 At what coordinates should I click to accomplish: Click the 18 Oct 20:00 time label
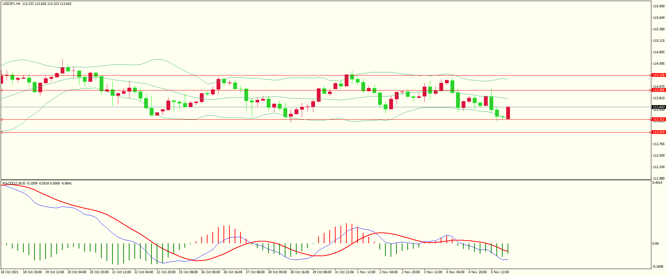tap(32, 272)
